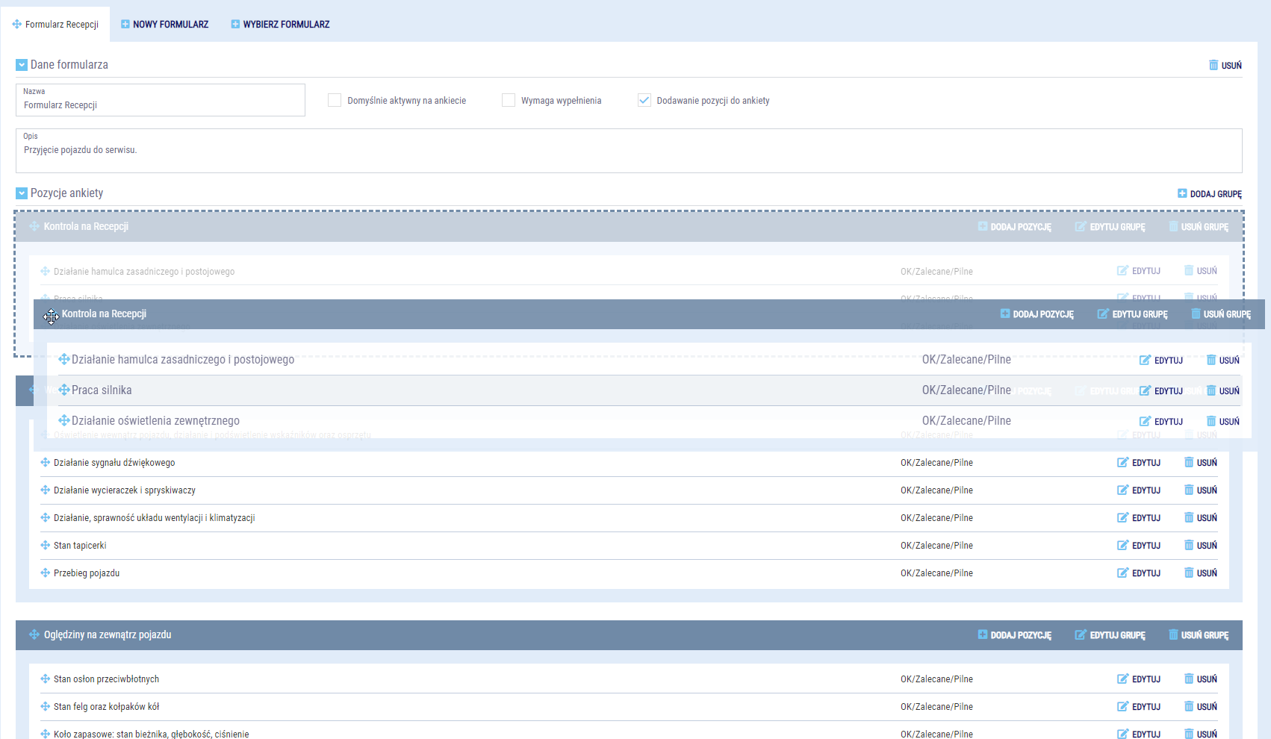Uncheck Dodawanie pozycji do ankiety
This screenshot has height=739, width=1271.
tap(644, 101)
